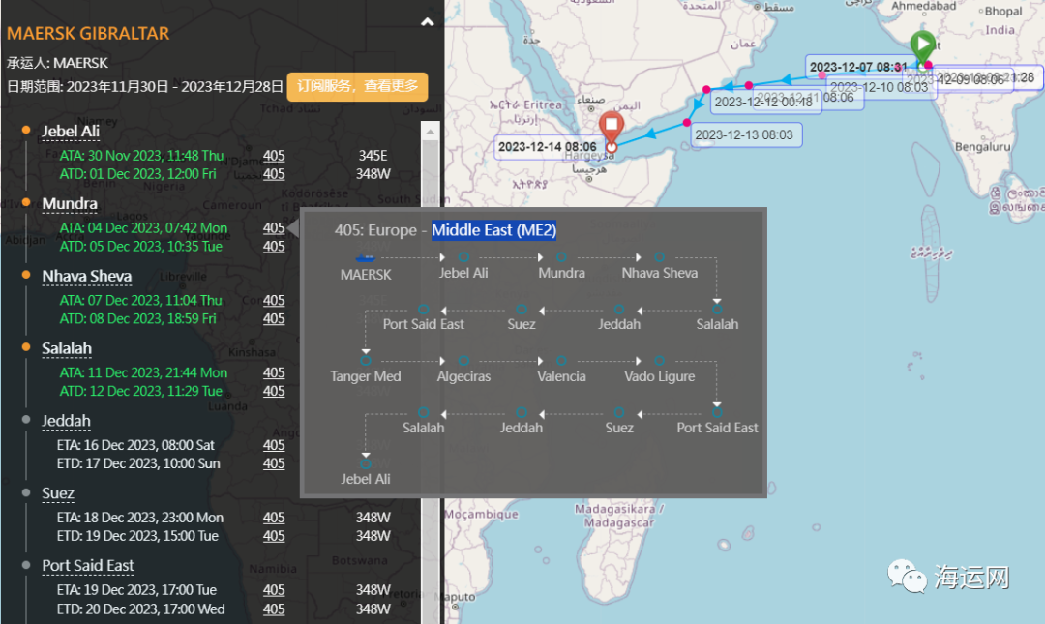Click the 2023-12-14 08:06 timestamp label
Screen dimensions: 1045x624
[x=547, y=147]
